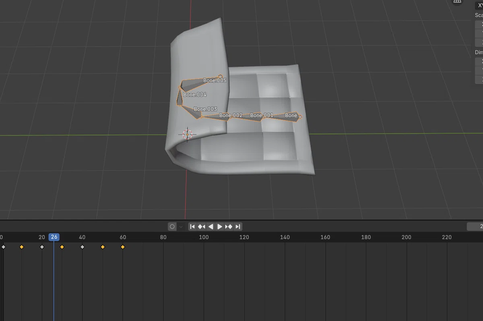Select Bone.004 in the viewport
This screenshot has height=321, width=483.
point(180,96)
